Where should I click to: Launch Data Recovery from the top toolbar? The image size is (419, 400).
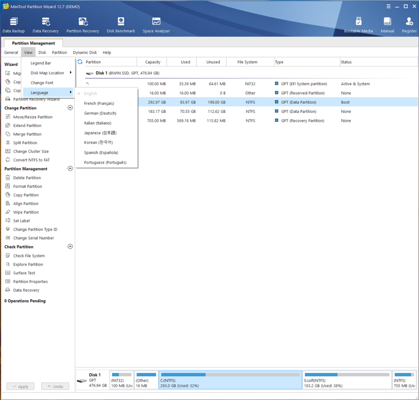[46, 25]
